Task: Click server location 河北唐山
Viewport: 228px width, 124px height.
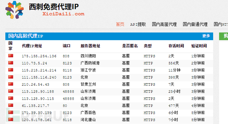Action: click(88, 120)
